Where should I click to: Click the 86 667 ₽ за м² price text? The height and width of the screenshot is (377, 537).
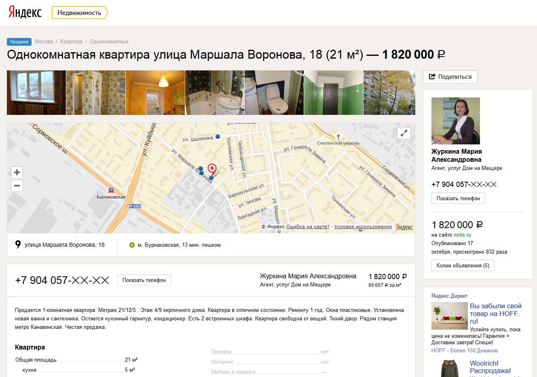[x=385, y=285]
